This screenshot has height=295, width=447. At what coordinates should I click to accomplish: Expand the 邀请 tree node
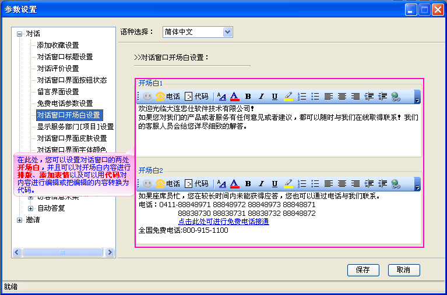pos(20,220)
